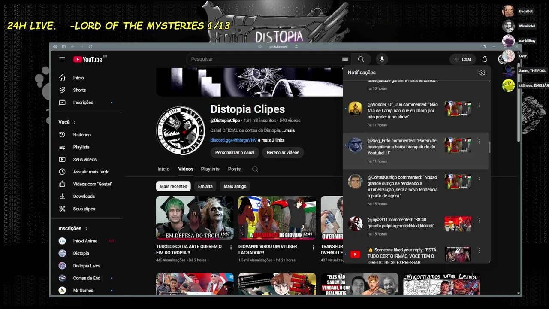549x309 pixels.
Task: Click the browser back arrow
Action: [x=72, y=47]
